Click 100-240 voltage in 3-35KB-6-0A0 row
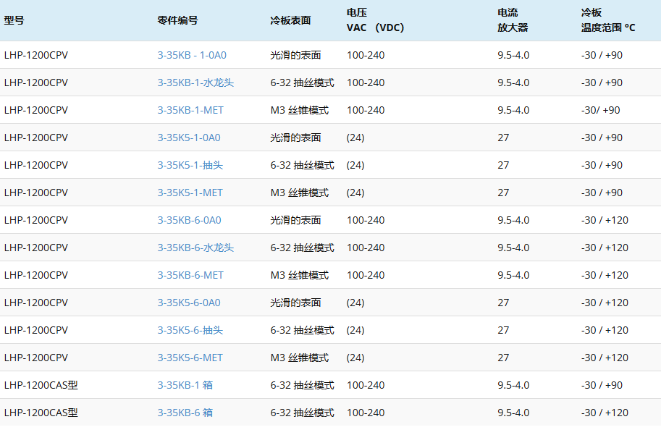The image size is (661, 435). tap(366, 220)
